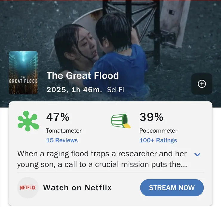This screenshot has width=221, height=207.
Task: Click the Watch on Netflix text
Action: (77, 188)
